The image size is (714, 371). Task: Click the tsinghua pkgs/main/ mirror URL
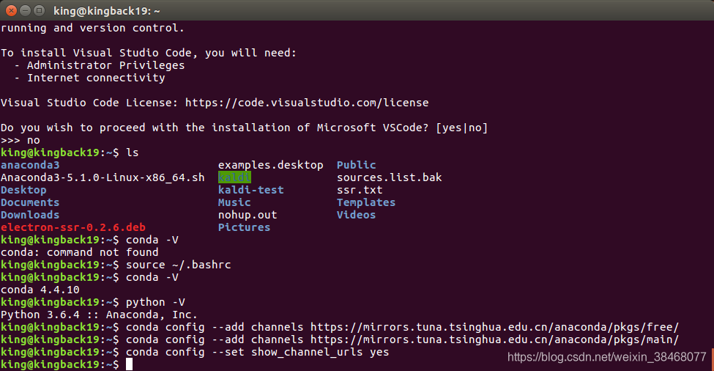pyautogui.click(x=494, y=339)
